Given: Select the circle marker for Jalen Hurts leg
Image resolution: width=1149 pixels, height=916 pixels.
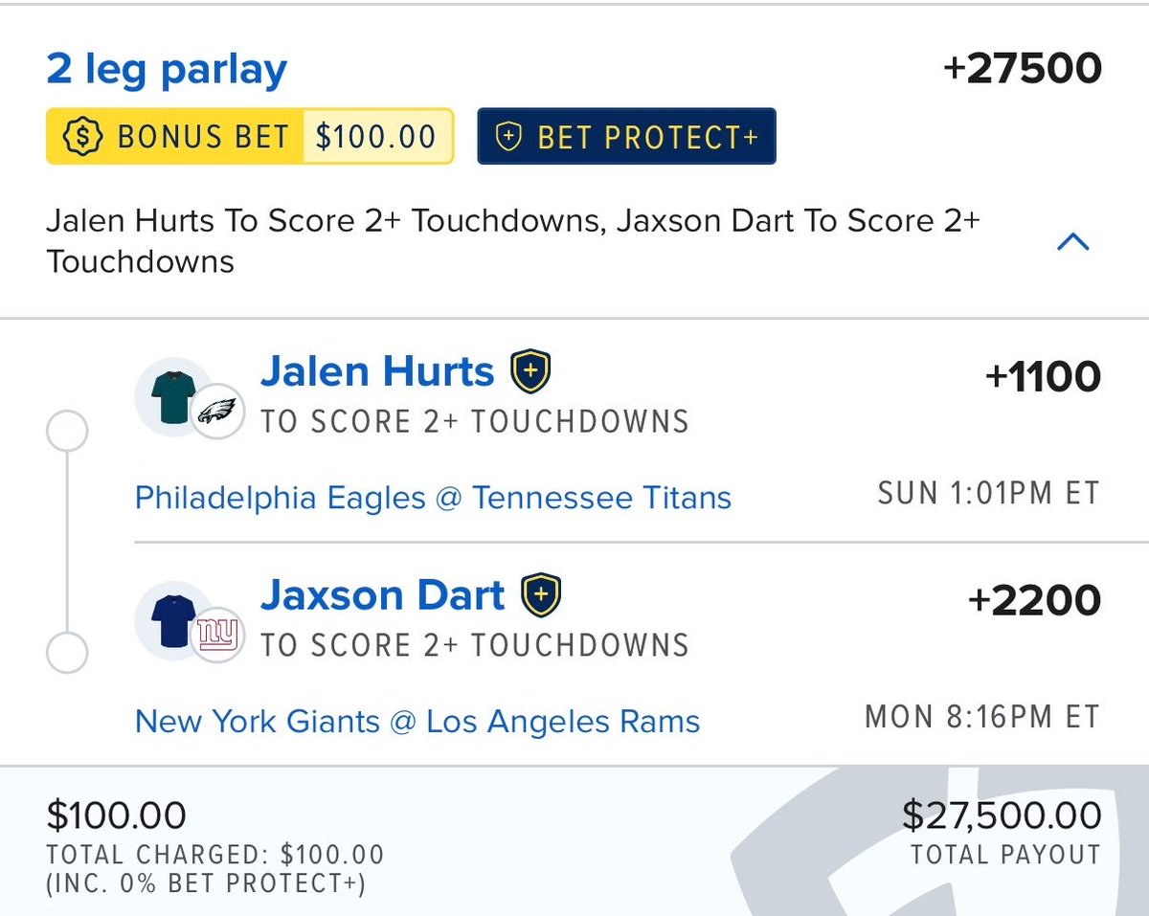Looking at the screenshot, I should (x=67, y=433).
